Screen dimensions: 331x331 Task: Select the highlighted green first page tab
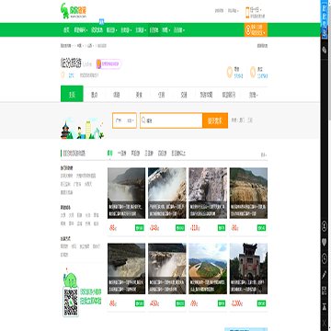click(72, 94)
